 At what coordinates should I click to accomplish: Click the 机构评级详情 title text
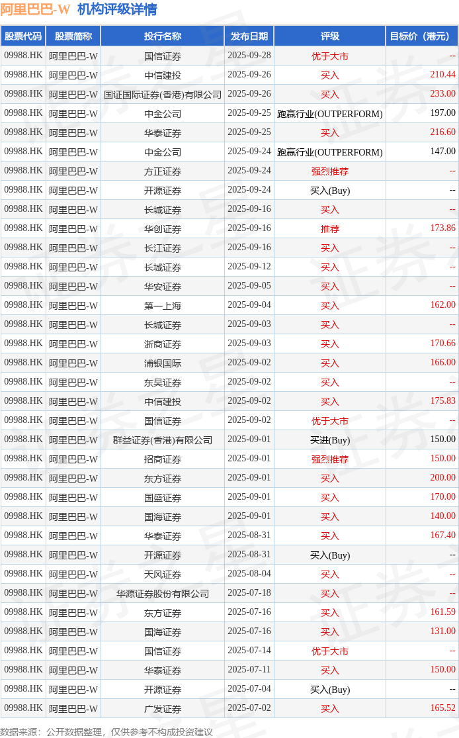tap(117, 9)
